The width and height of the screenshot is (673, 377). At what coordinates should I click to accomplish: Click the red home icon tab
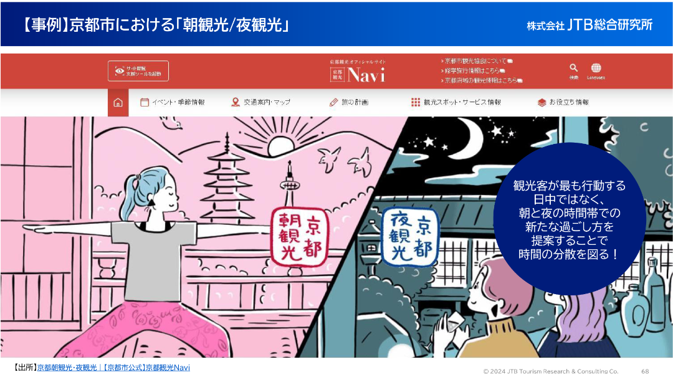point(118,103)
